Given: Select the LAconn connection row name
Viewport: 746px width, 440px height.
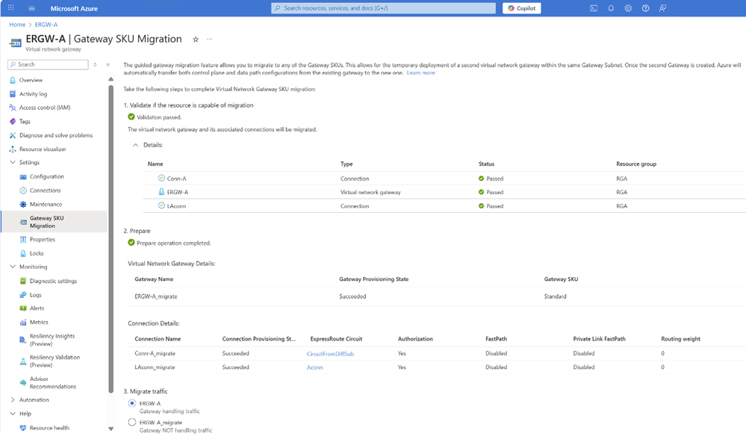Looking at the screenshot, I should tap(176, 206).
